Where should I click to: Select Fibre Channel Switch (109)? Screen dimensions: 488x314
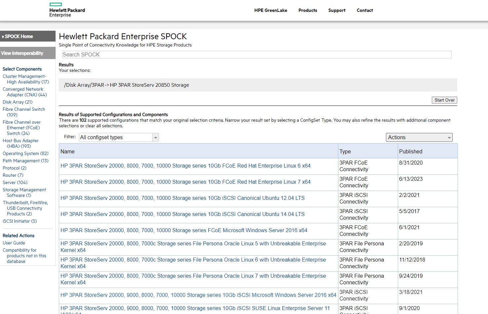coord(24,112)
